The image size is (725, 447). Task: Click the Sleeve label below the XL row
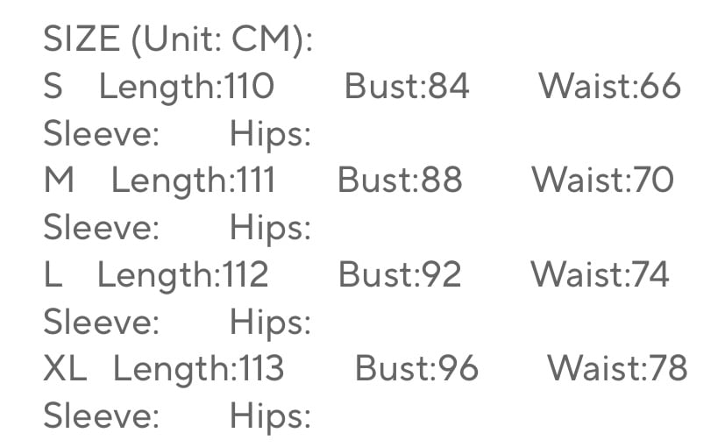102,416
